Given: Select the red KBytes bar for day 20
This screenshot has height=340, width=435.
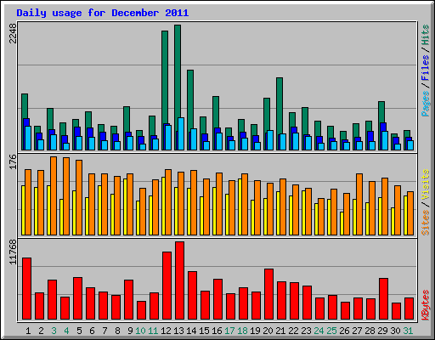Looking at the screenshot, I should (268, 294).
